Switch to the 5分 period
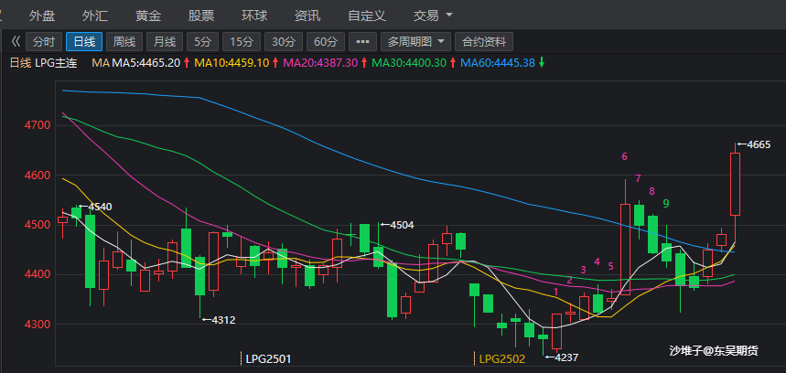Image resolution: width=786 pixels, height=373 pixels. [x=202, y=41]
